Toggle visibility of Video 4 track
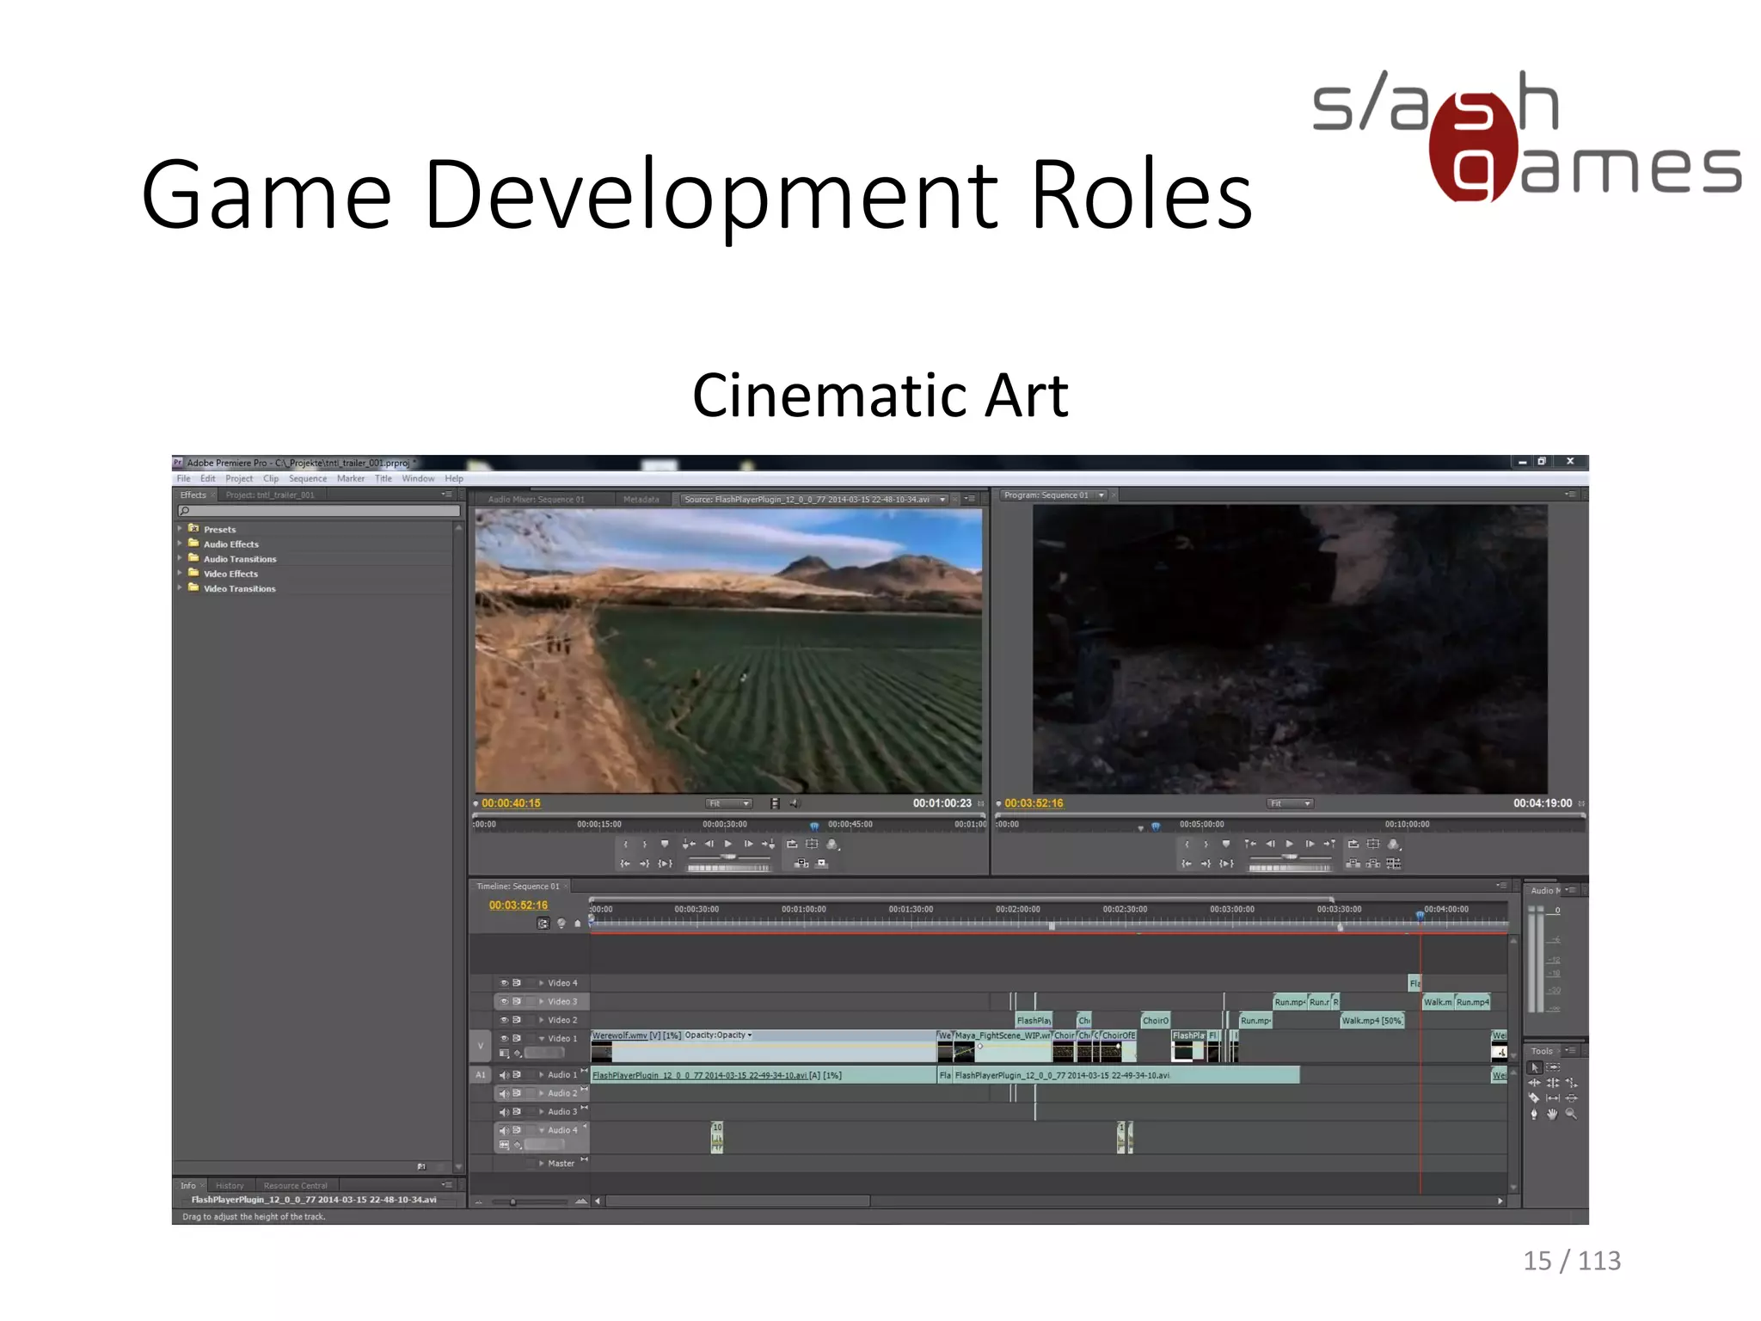1761x1321 pixels. (x=504, y=983)
